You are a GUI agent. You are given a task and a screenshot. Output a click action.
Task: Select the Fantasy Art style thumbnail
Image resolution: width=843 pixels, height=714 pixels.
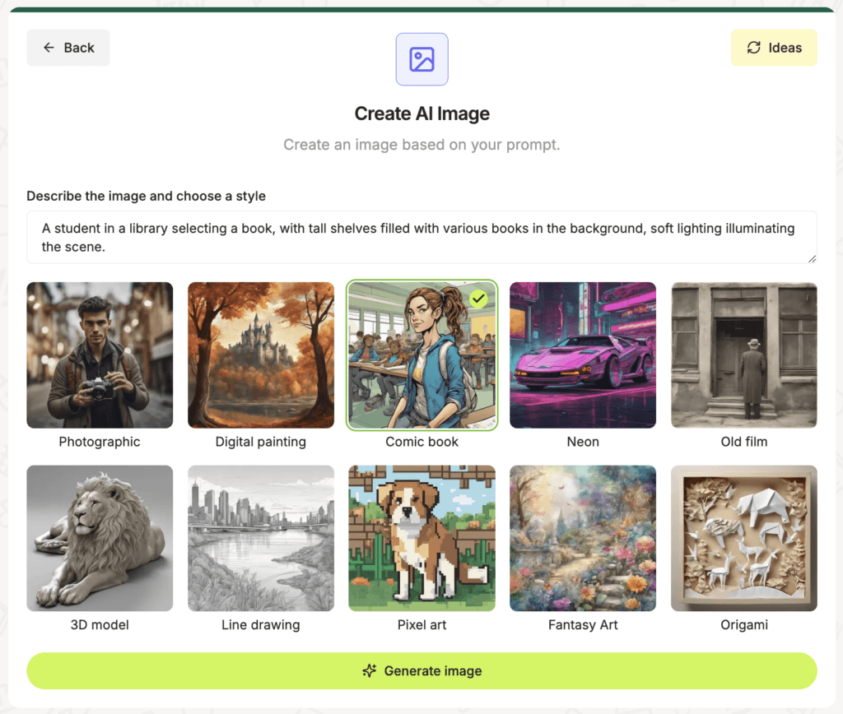click(583, 538)
